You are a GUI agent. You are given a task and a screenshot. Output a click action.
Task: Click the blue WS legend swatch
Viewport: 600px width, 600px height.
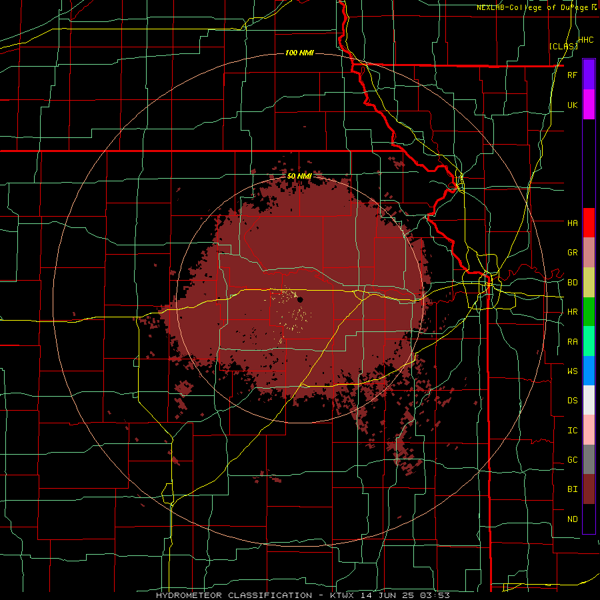click(589, 371)
